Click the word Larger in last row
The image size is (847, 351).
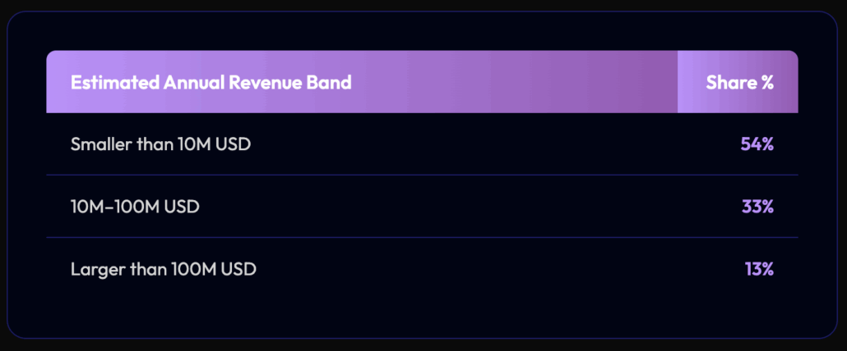[x=95, y=268]
